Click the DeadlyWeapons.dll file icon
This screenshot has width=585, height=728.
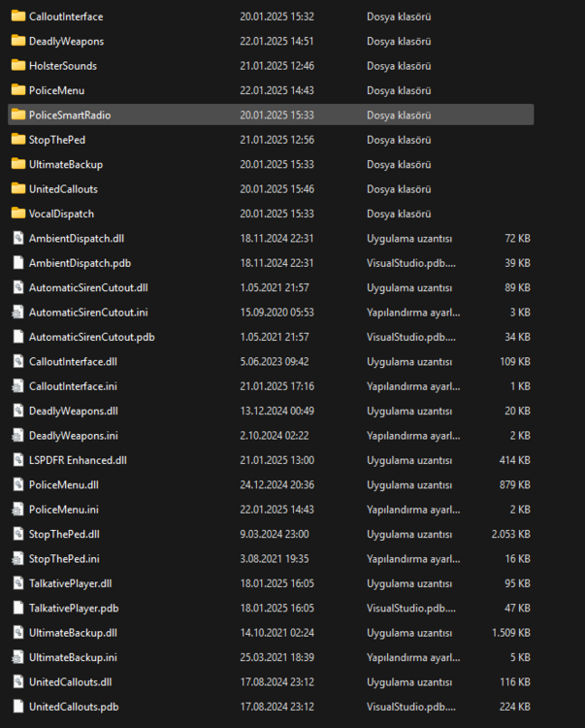[x=18, y=411]
